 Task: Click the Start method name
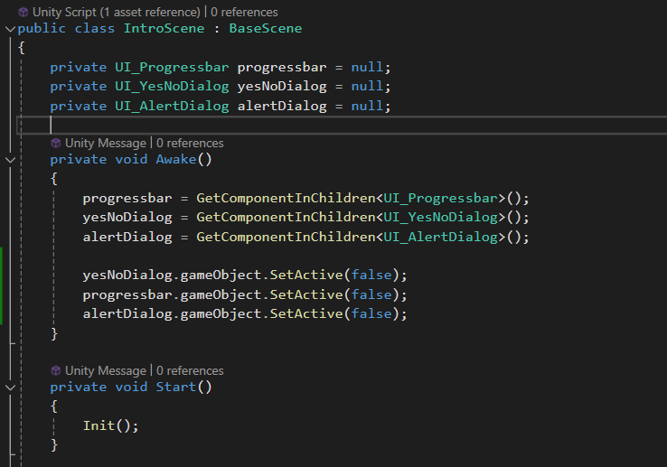pos(176,387)
